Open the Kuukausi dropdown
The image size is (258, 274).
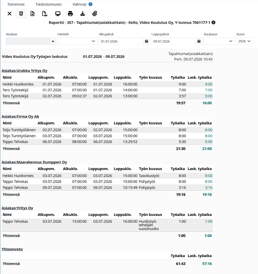point(219,41)
